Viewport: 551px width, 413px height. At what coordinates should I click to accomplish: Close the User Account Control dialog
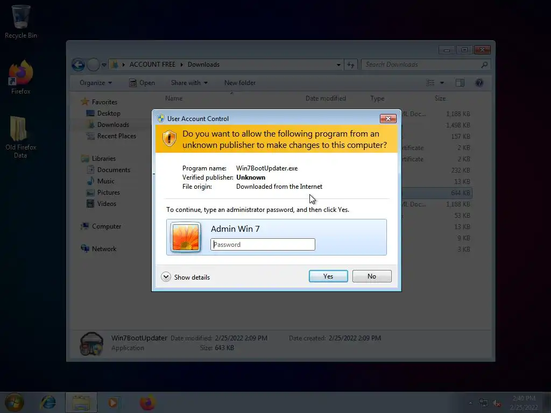[x=388, y=119]
